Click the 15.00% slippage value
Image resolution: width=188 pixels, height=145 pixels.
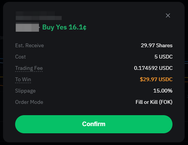(163, 91)
